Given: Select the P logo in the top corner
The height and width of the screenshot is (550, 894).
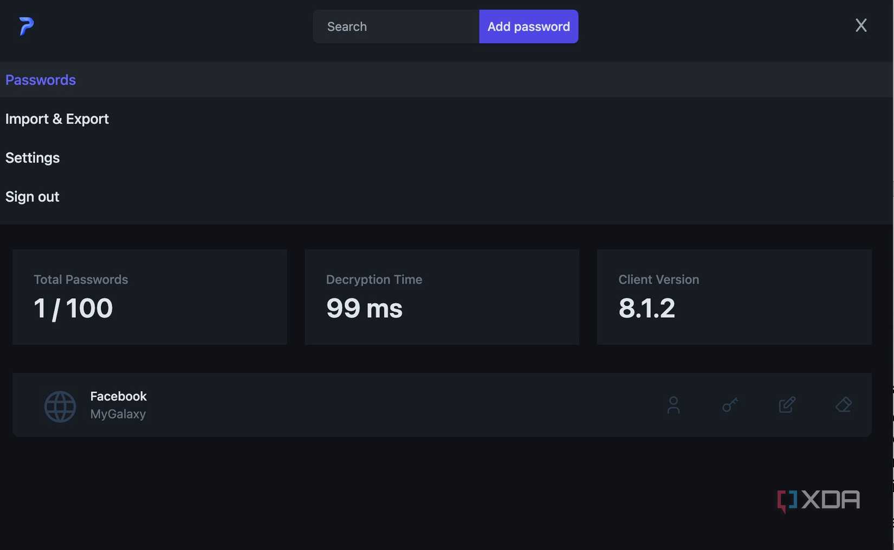Looking at the screenshot, I should point(25,26).
